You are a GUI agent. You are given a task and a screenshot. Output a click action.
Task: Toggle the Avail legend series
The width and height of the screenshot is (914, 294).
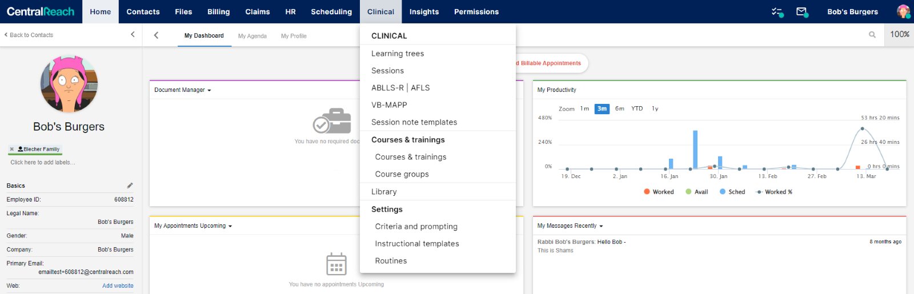pos(697,192)
